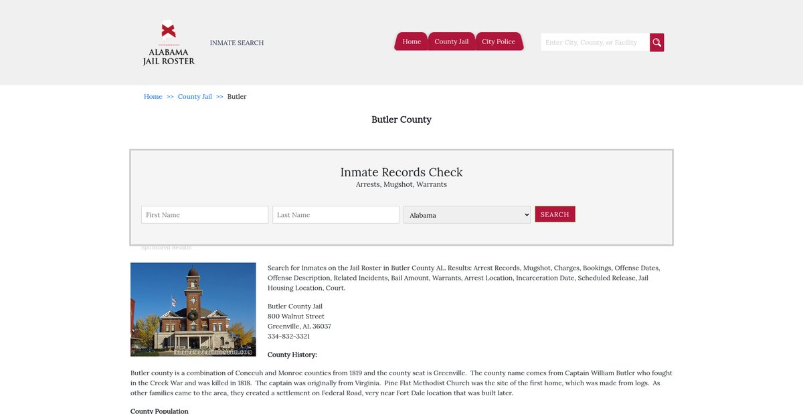The image size is (803, 414).
Task: Click the jail phone number 334-832-3321
Action: pos(288,337)
